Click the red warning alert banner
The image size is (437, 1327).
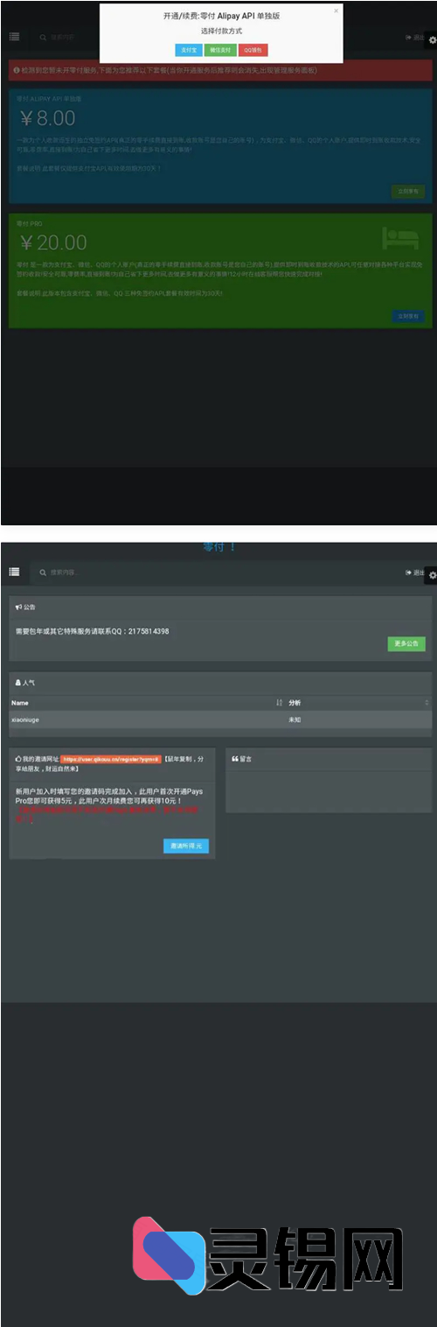pyautogui.click(x=218, y=69)
